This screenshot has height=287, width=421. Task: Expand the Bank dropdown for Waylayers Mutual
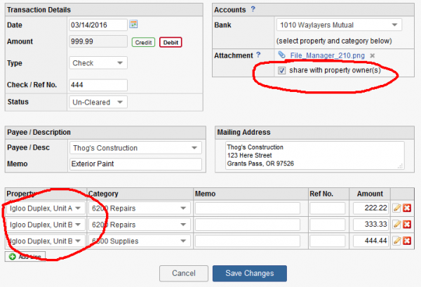(338, 25)
